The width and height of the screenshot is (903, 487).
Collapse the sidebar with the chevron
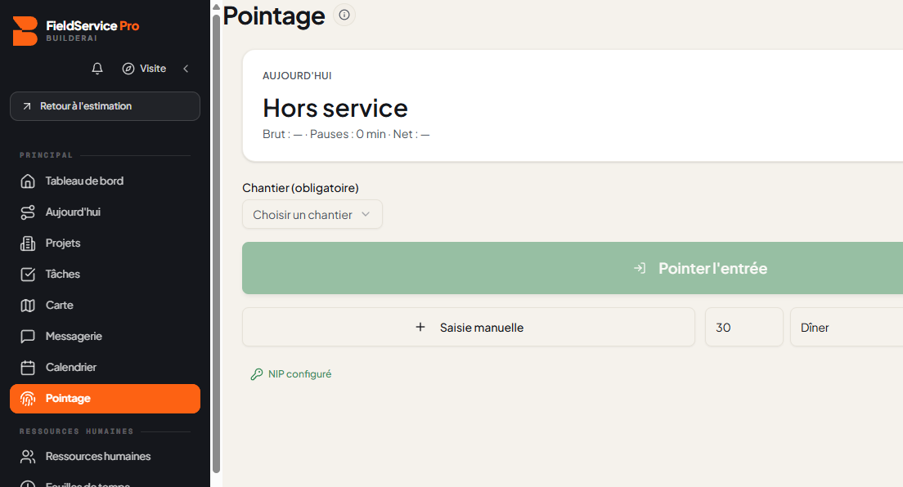click(x=186, y=69)
